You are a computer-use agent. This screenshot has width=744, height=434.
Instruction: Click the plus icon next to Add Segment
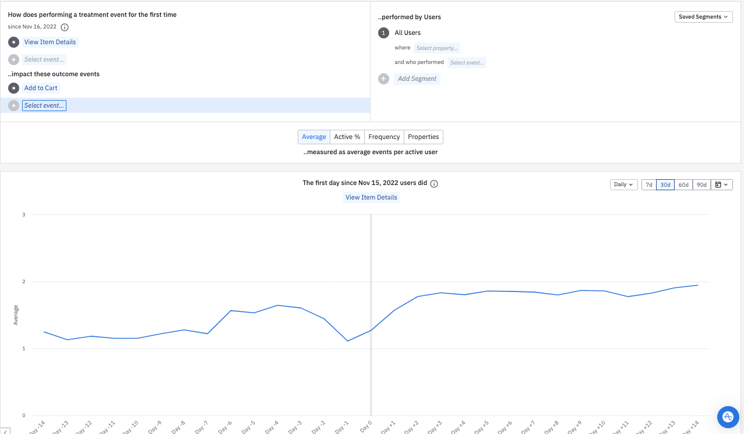(383, 79)
